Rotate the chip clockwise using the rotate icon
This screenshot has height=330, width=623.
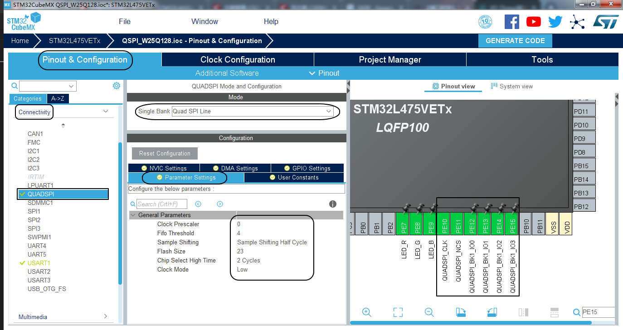(x=461, y=312)
